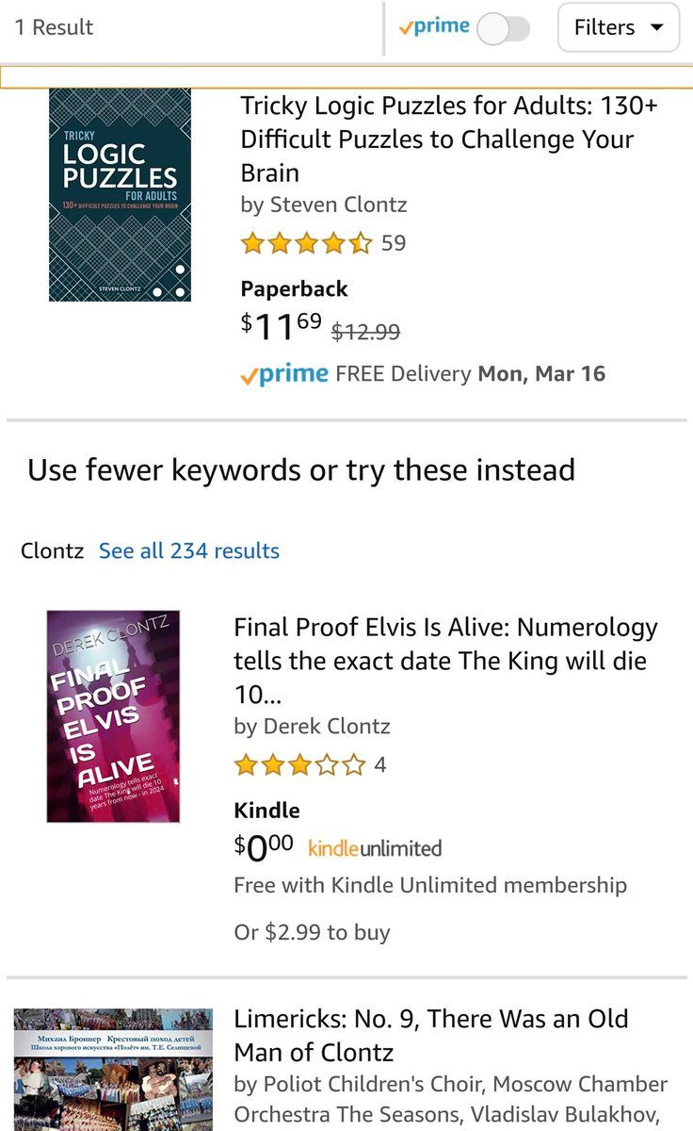The image size is (693, 1131).
Task: Open Final Proof Elvis Is Alive cover
Action: (x=113, y=716)
